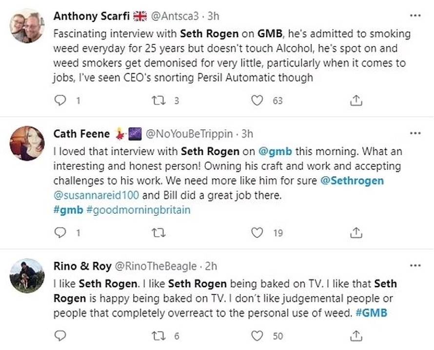Share Cath Feene's tweet

356,233
